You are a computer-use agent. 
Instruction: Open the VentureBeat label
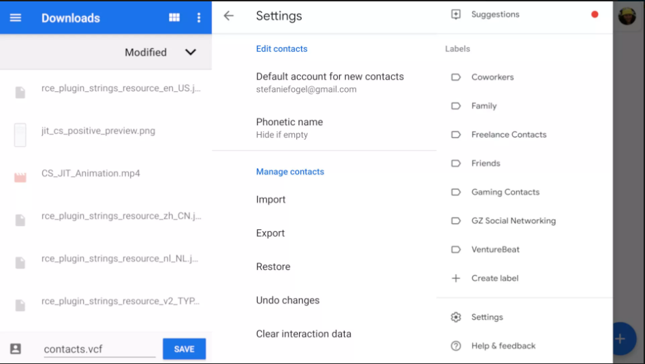click(x=495, y=250)
